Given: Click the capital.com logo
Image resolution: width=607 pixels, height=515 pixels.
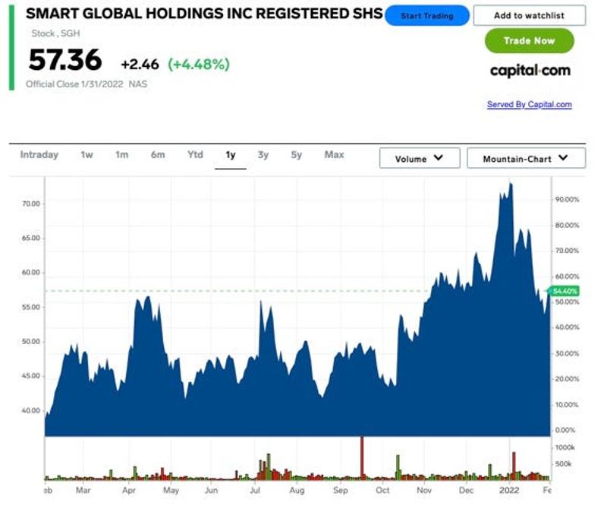Looking at the screenshot, I should tap(530, 71).
